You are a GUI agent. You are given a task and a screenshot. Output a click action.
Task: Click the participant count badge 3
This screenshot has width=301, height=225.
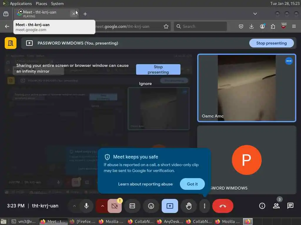[x=280, y=199]
